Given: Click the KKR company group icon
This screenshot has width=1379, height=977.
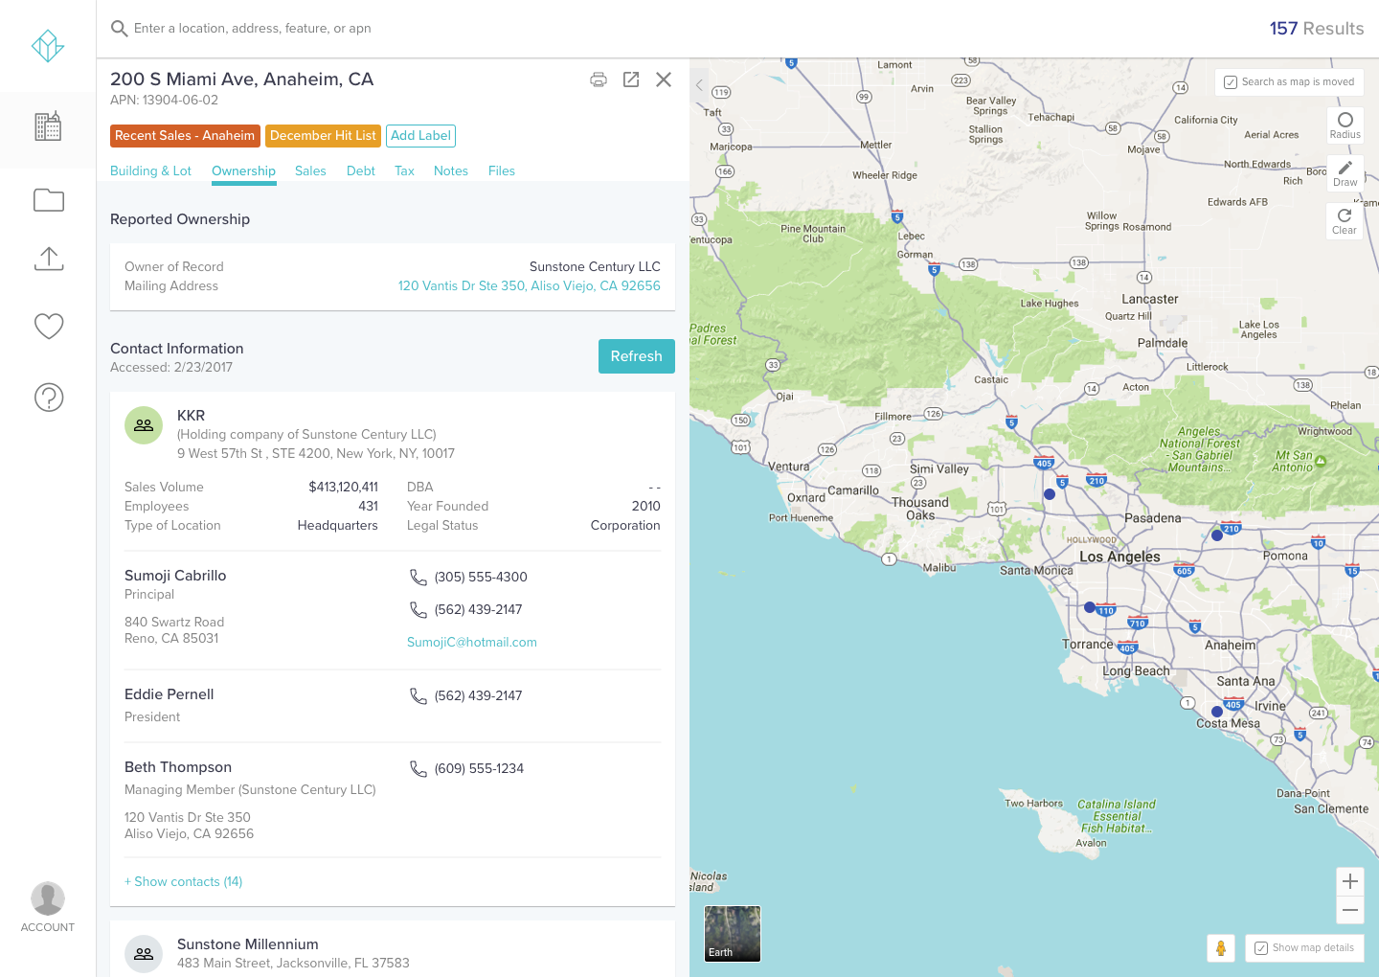Looking at the screenshot, I should coord(144,425).
